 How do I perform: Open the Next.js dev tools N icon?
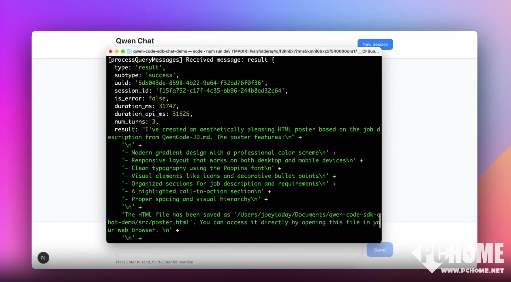point(43,258)
